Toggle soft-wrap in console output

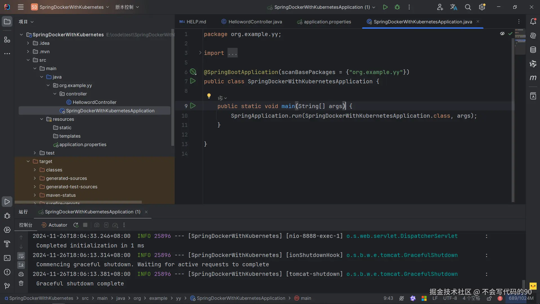(21, 256)
